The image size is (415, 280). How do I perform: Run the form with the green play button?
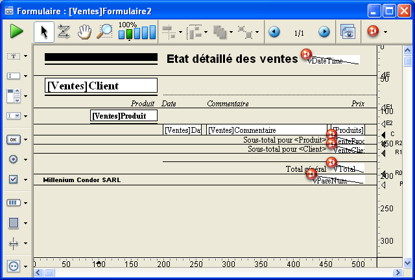pyautogui.click(x=17, y=31)
